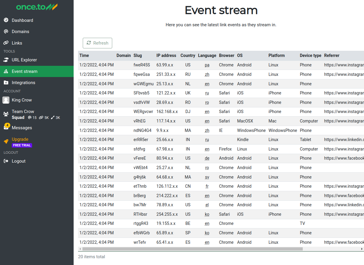Screen dimensions: 364x265
Task: Sort by the Domain column header
Action: pyautogui.click(x=124, y=55)
